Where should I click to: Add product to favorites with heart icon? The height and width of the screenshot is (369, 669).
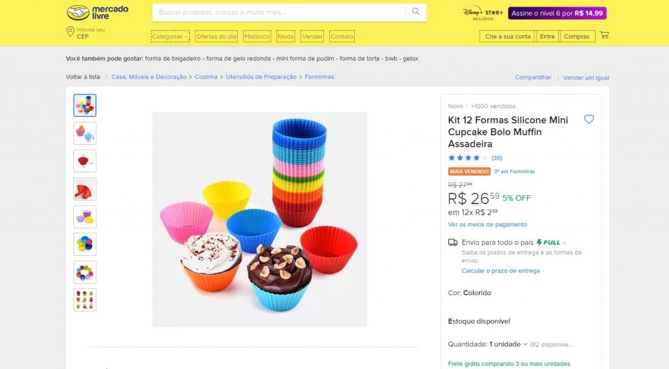click(589, 120)
